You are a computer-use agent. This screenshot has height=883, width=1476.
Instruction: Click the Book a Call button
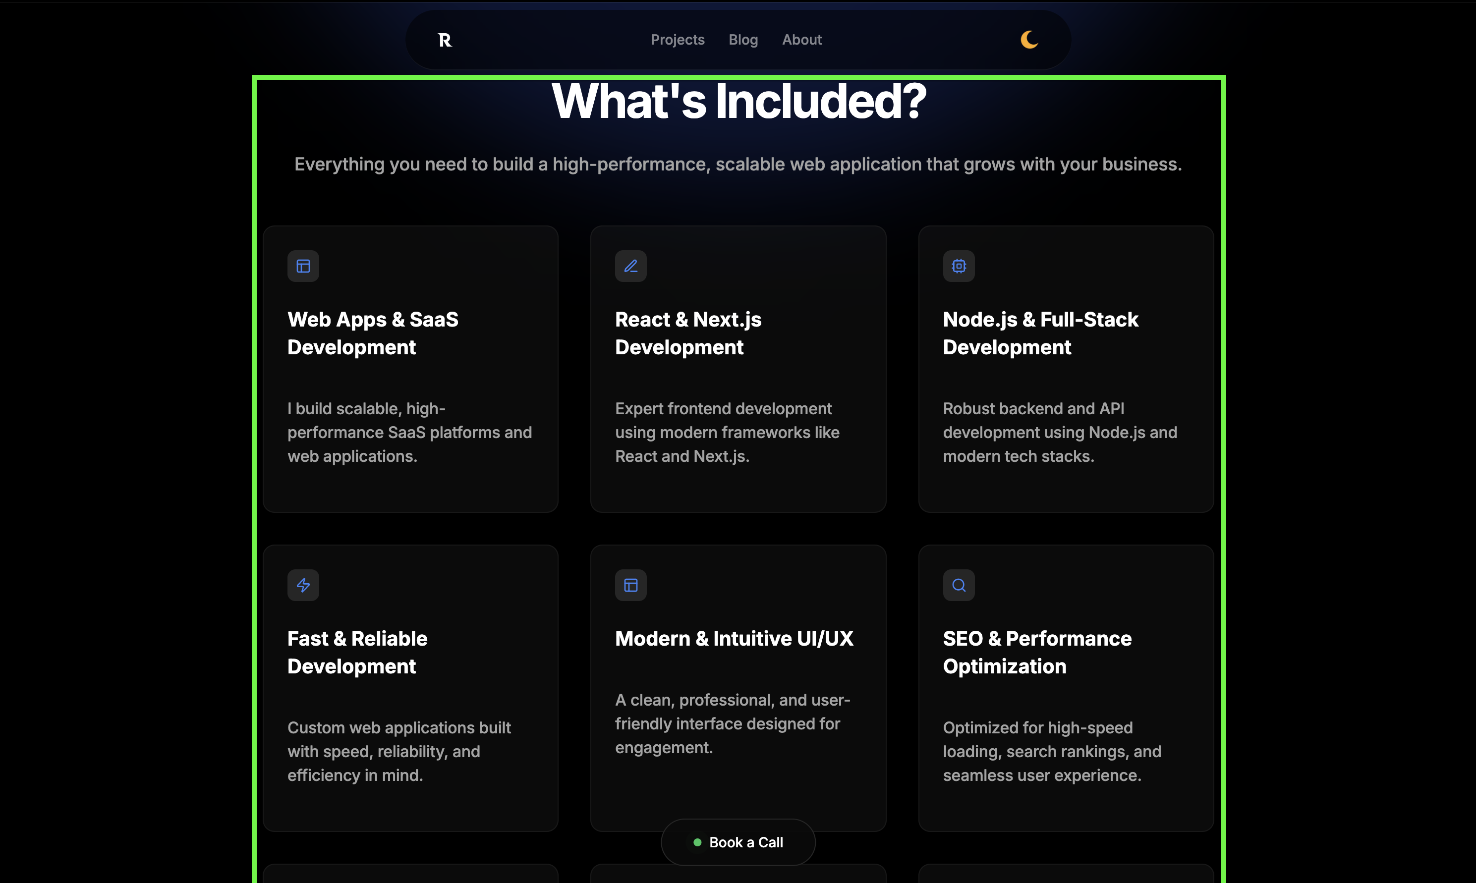point(738,842)
